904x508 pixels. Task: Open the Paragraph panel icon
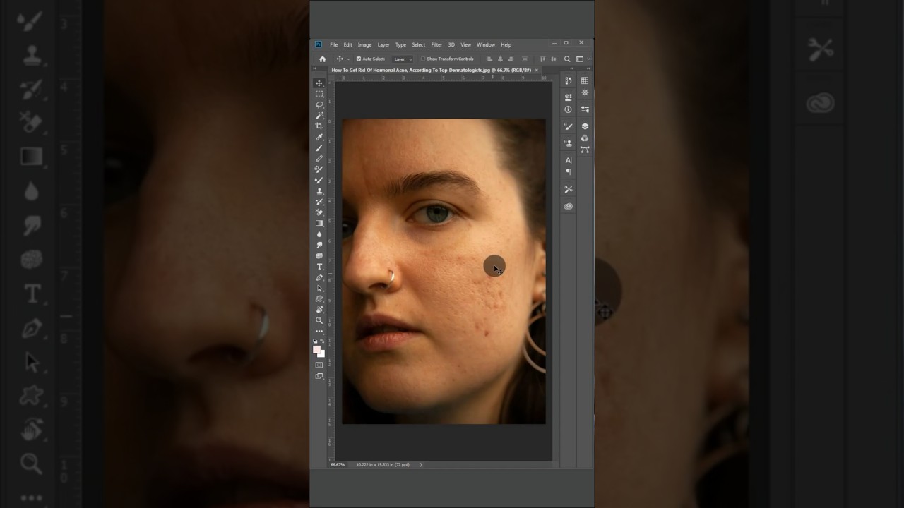click(568, 171)
